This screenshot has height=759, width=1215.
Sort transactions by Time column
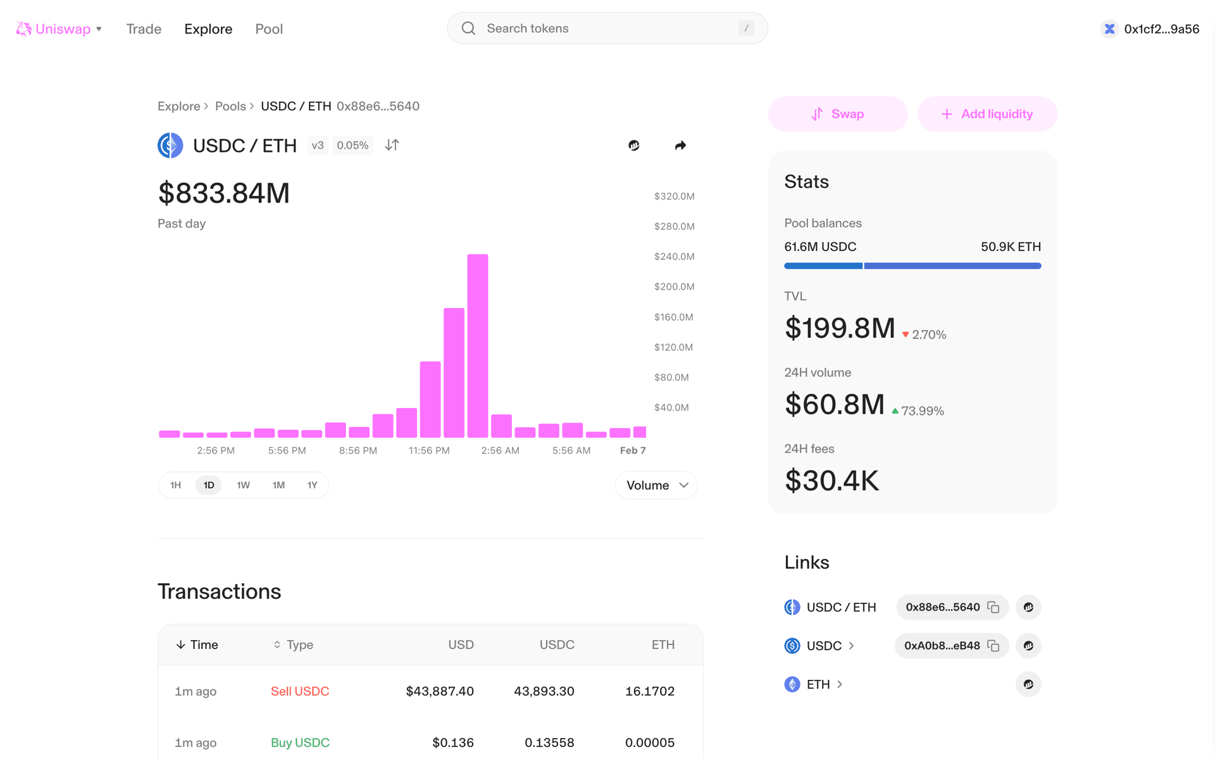197,645
